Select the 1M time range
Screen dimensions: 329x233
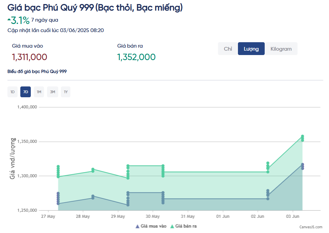click(x=39, y=92)
